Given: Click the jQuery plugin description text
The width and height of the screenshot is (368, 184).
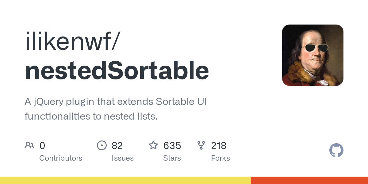Looking at the screenshot, I should [116, 109].
